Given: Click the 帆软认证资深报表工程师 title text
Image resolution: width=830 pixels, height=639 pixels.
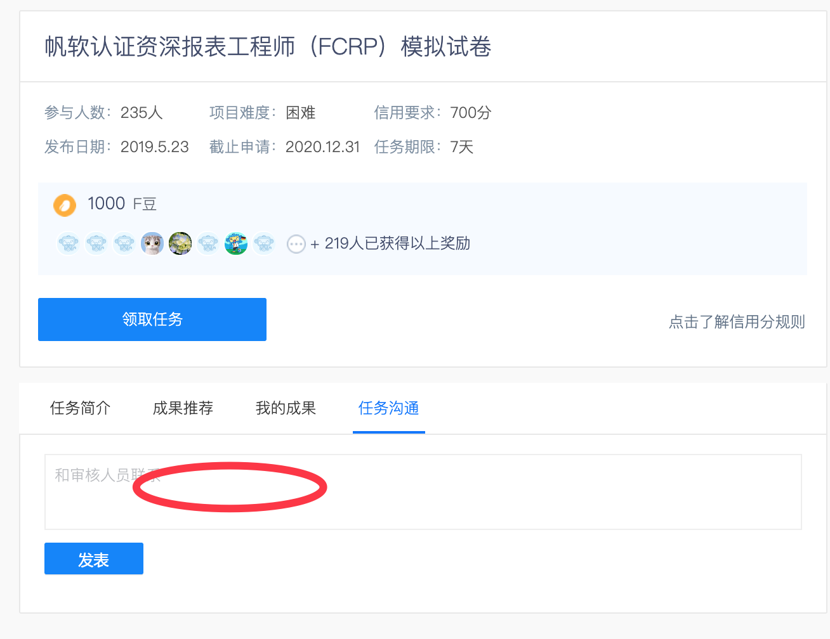Looking at the screenshot, I should click(268, 47).
